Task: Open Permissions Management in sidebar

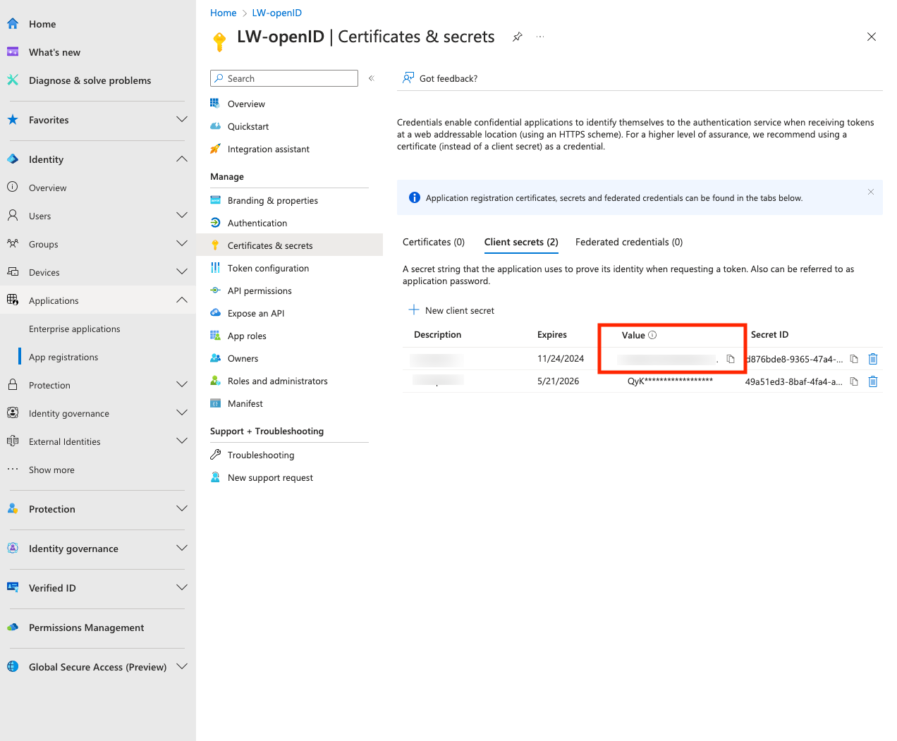Action: point(86,627)
